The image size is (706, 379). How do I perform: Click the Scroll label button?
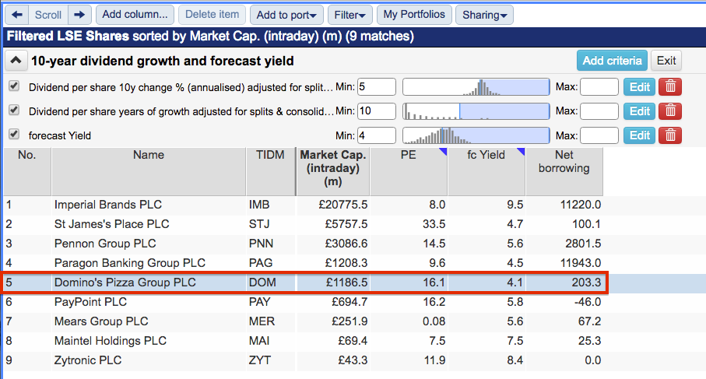(x=48, y=15)
